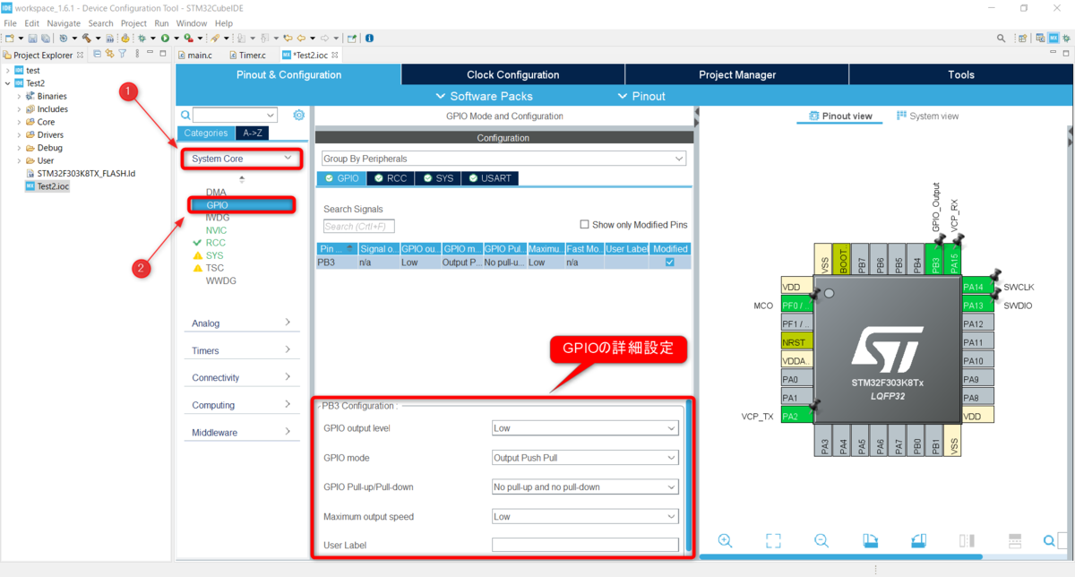Expand the Timers category
The image size is (1075, 577).
[241, 350]
